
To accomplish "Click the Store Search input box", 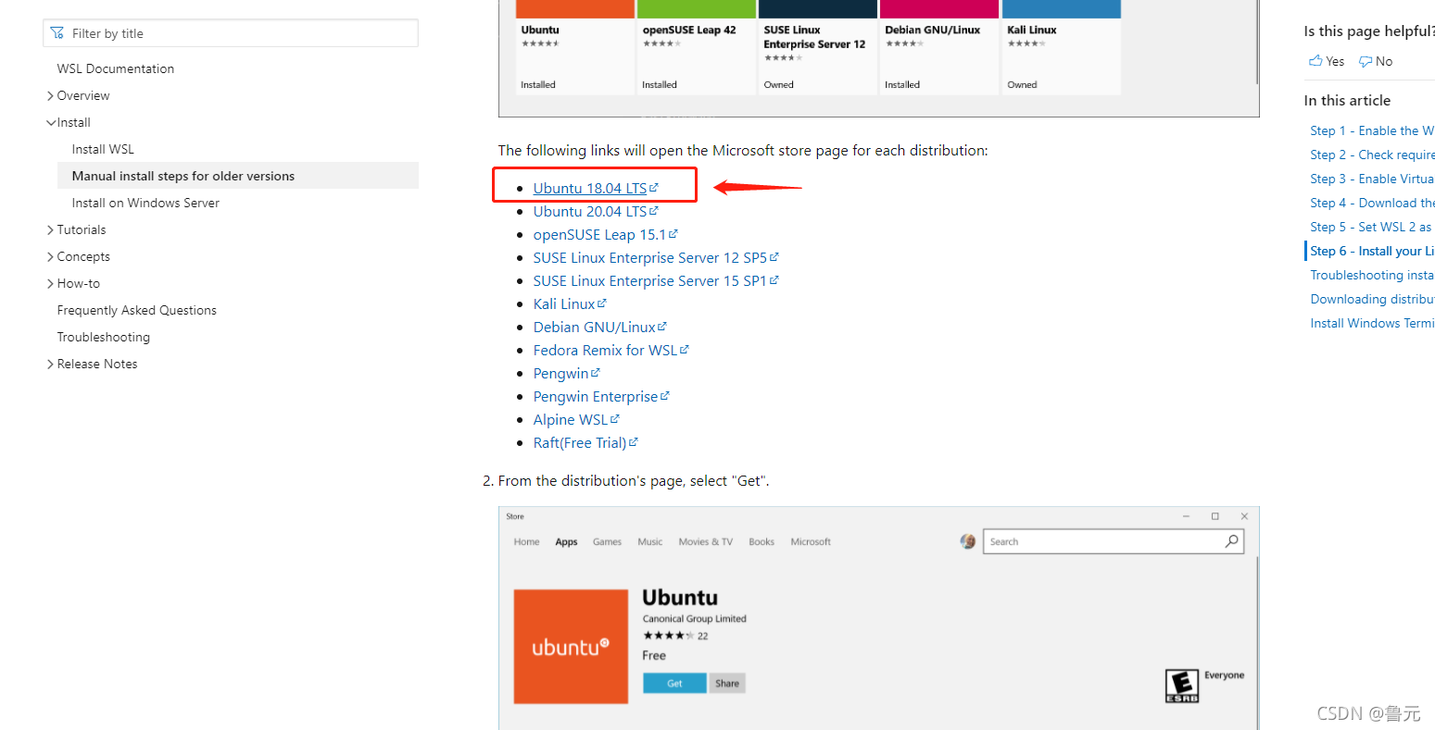I will click(1114, 541).
